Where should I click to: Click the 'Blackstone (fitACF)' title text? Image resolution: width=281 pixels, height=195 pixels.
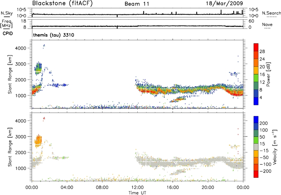tap(63, 3)
